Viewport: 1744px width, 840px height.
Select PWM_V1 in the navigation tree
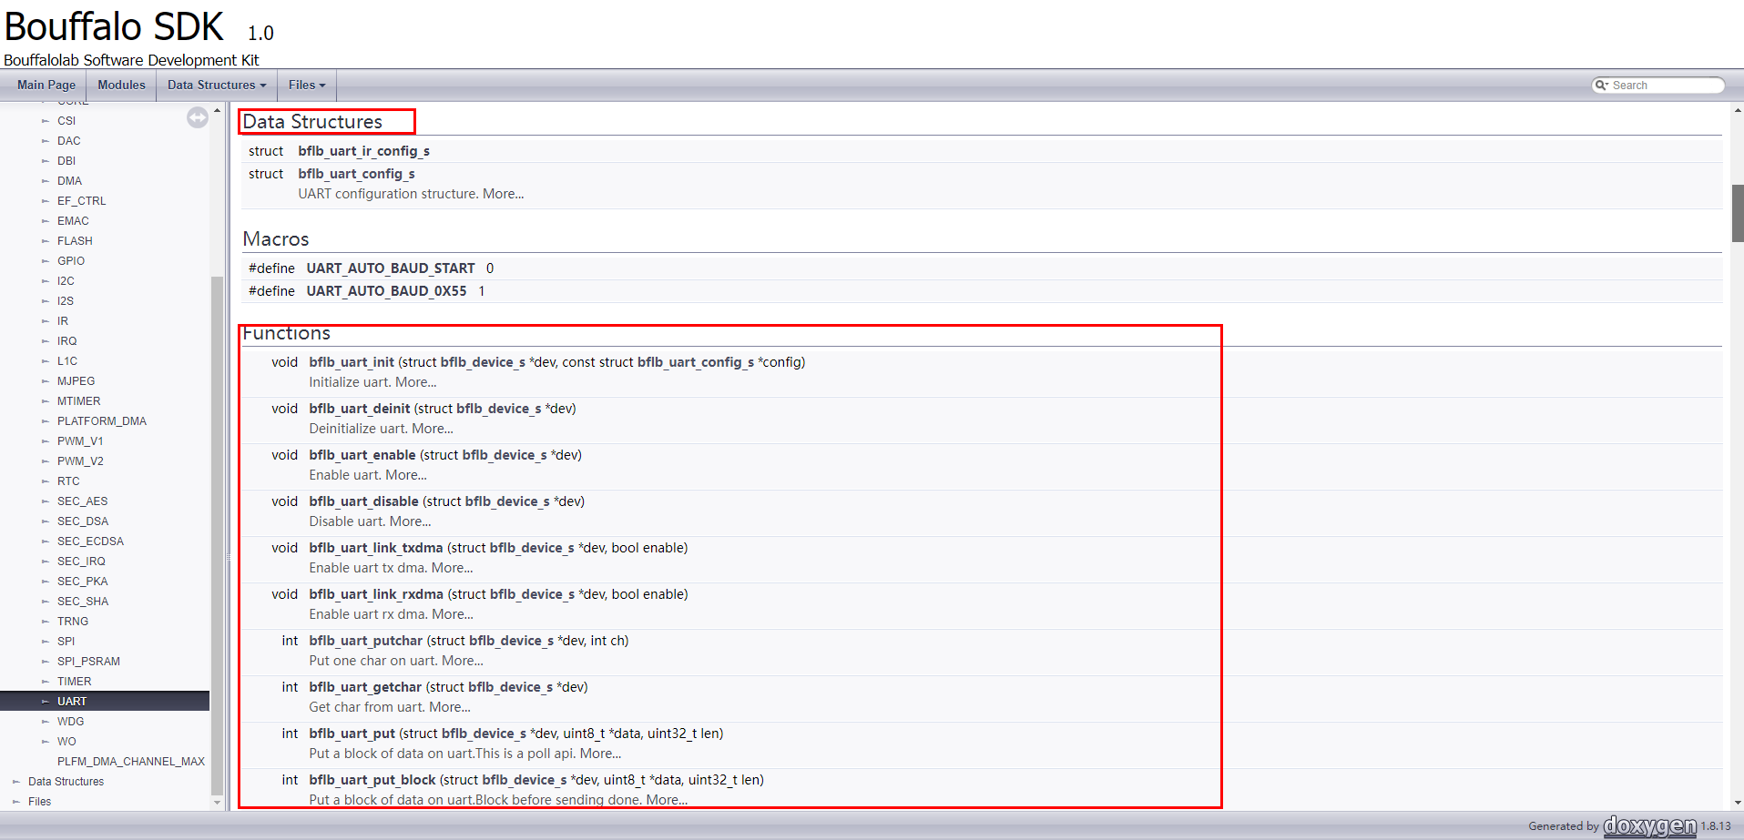point(80,441)
